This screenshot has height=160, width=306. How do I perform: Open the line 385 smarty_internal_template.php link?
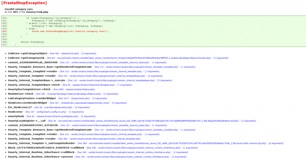[99, 139]
